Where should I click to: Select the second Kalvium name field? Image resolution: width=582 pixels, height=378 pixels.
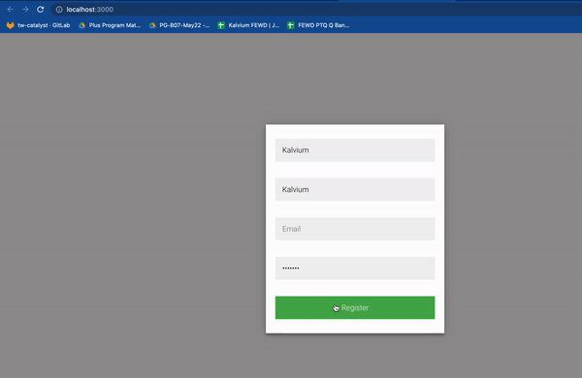[x=355, y=189]
